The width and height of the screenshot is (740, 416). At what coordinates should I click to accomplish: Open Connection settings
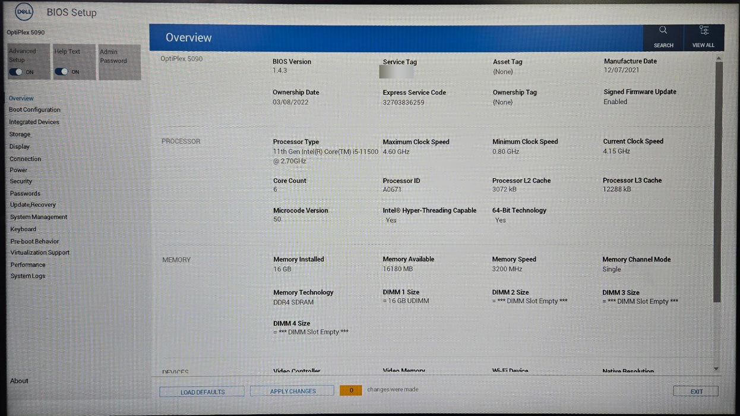[x=26, y=159]
